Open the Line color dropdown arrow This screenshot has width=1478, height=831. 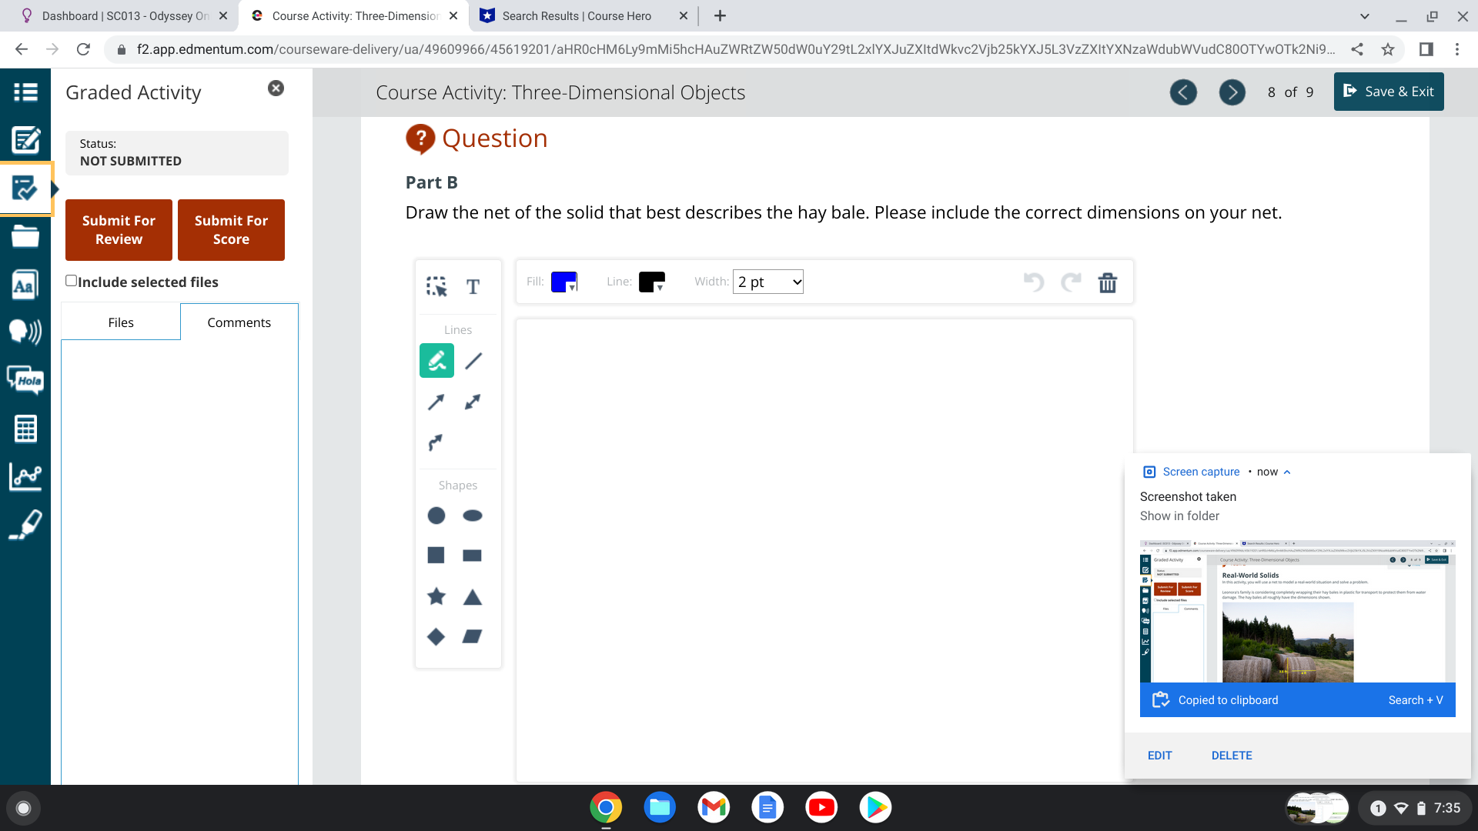(660, 287)
